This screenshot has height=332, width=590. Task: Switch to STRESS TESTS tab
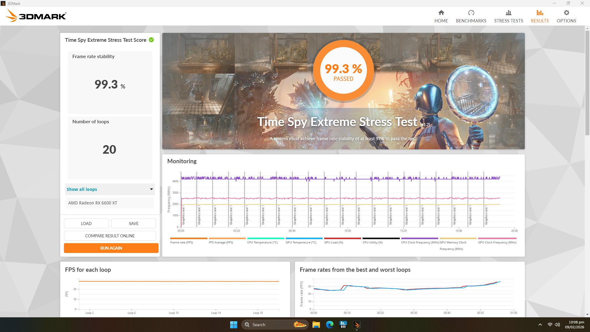(x=509, y=21)
